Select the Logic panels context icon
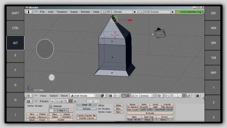 [x=53, y=101]
